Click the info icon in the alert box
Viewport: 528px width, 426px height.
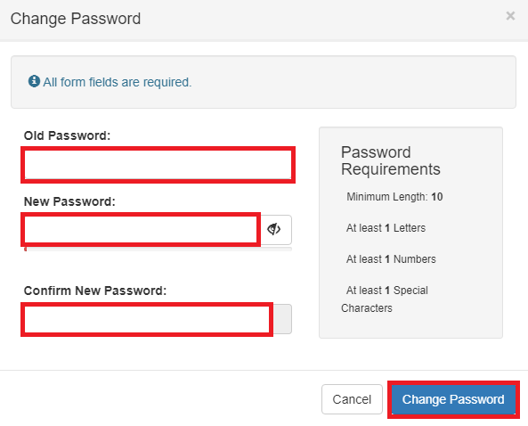tap(34, 81)
